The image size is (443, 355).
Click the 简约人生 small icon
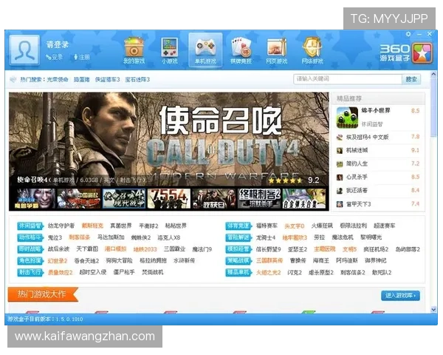coord(340,164)
